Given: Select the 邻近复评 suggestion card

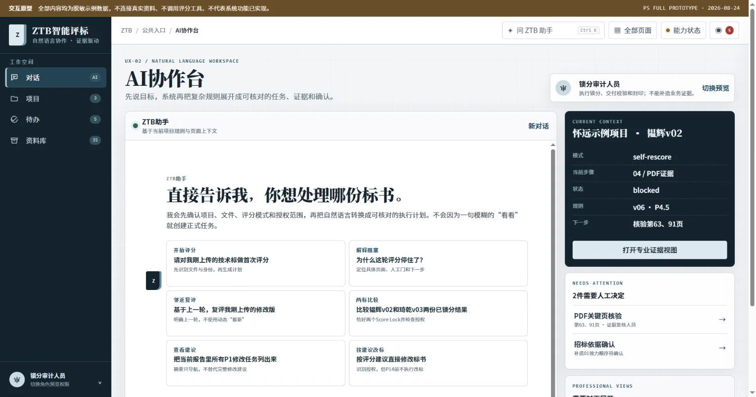Looking at the screenshot, I should click(x=256, y=313).
